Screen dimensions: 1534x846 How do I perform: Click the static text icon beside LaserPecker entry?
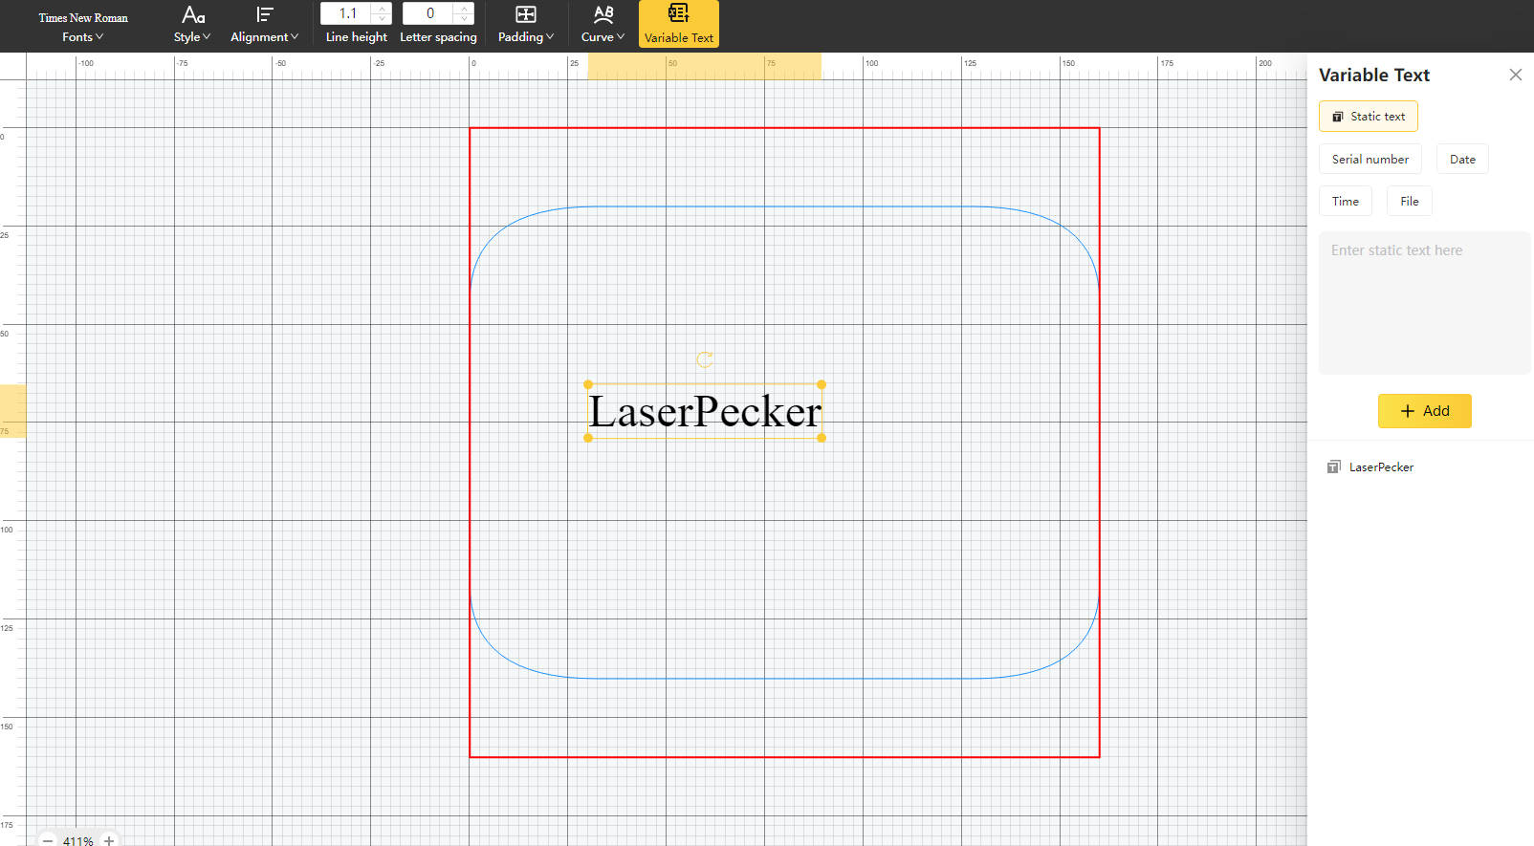tap(1333, 466)
